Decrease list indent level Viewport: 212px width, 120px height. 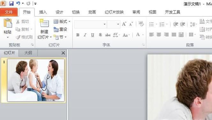(176, 24)
